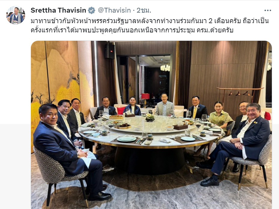Open the tweet's three-dot more options menu

267,10
